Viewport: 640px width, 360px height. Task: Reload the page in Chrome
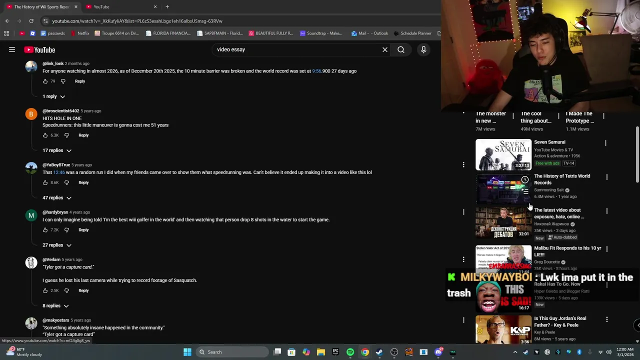[x=31, y=21]
